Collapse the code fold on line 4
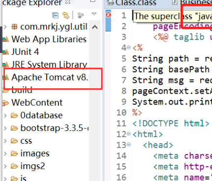The image size is (212, 181). pyautogui.click(x=129, y=48)
